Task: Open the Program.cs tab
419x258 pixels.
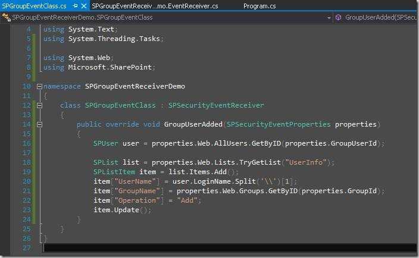Action: pos(259,6)
